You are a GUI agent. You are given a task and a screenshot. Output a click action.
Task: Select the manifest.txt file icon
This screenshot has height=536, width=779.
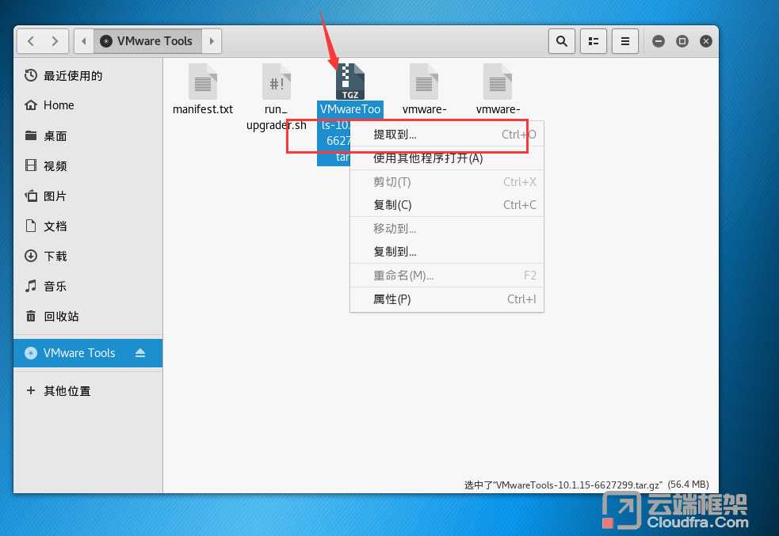click(x=203, y=82)
